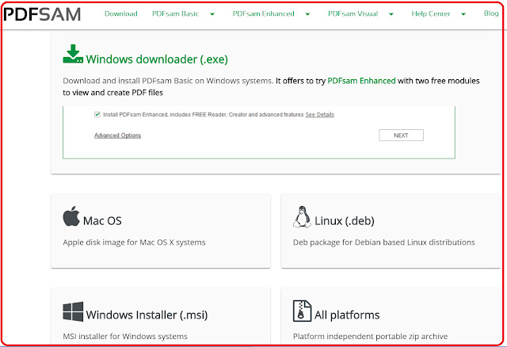Uncheck the Install PDFsam Enhanced checkbox
Image resolution: width=507 pixels, height=347 pixels.
tap(97, 115)
